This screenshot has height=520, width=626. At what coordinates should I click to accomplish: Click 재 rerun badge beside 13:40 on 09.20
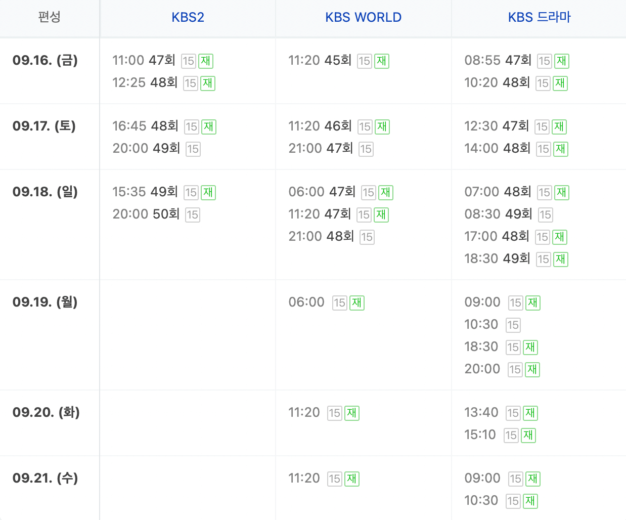coord(530,413)
